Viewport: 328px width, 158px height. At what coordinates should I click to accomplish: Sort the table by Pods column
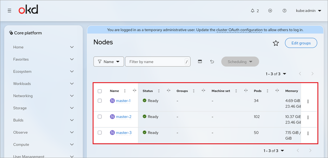(267, 91)
